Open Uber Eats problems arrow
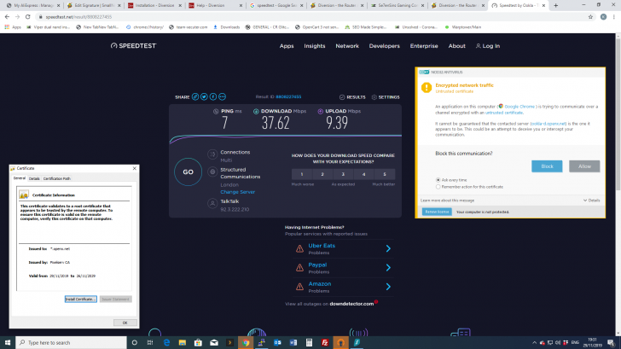 [x=388, y=248]
